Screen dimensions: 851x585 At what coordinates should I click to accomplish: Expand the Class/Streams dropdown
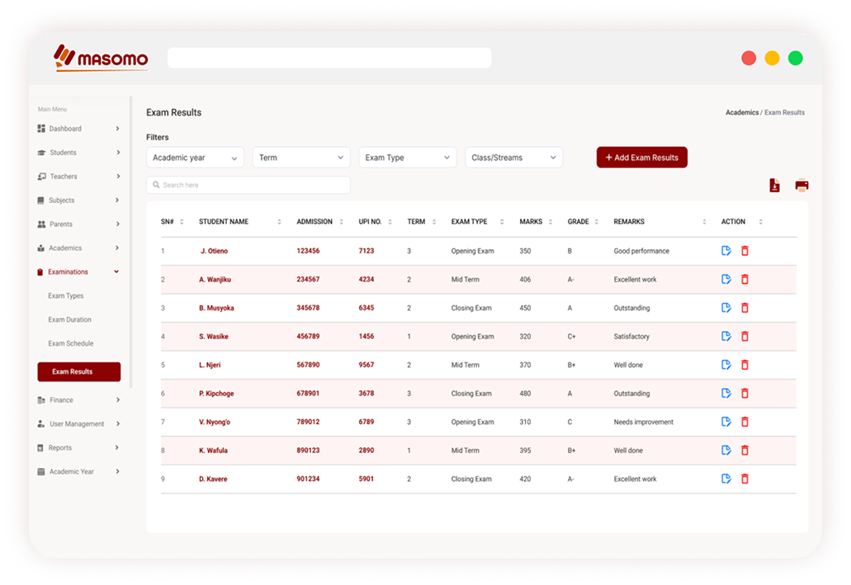pyautogui.click(x=514, y=158)
